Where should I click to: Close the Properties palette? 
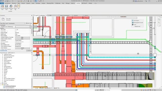[x=32, y=15]
